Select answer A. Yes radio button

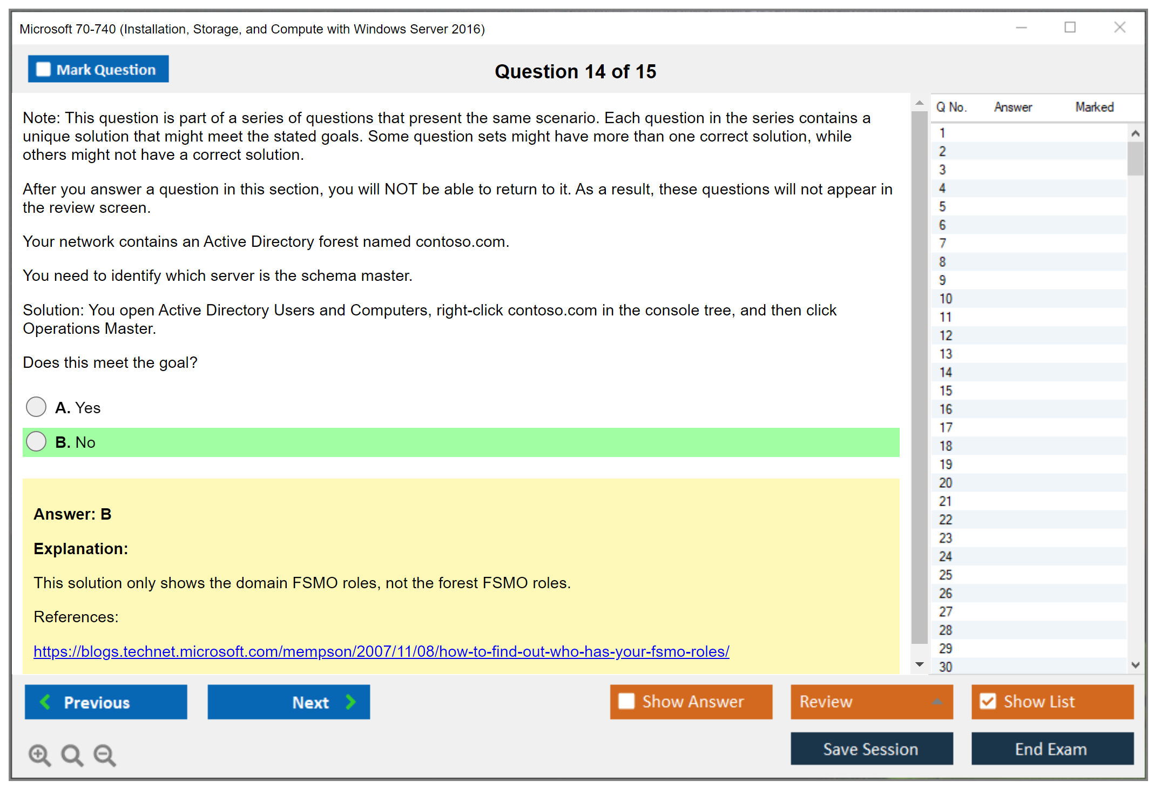pyautogui.click(x=36, y=407)
